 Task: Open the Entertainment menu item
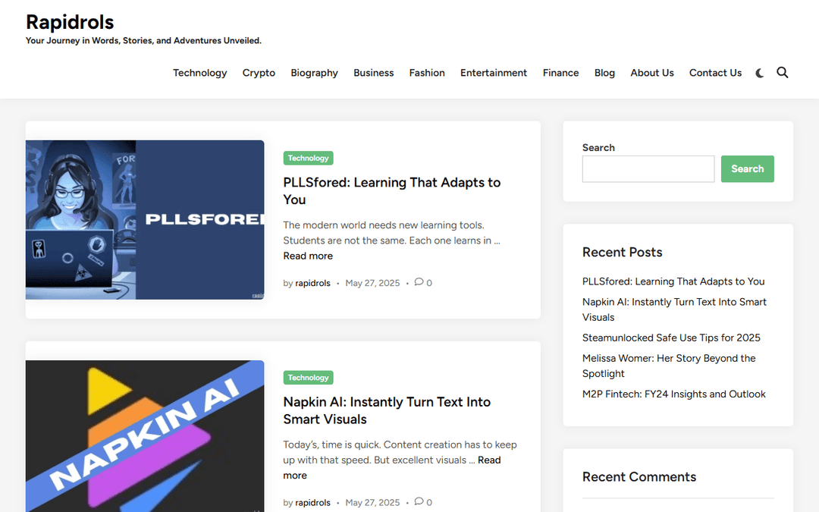point(494,73)
